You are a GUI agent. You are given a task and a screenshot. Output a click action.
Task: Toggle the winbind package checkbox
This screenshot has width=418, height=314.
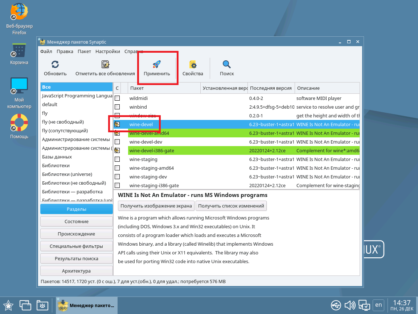point(117,107)
